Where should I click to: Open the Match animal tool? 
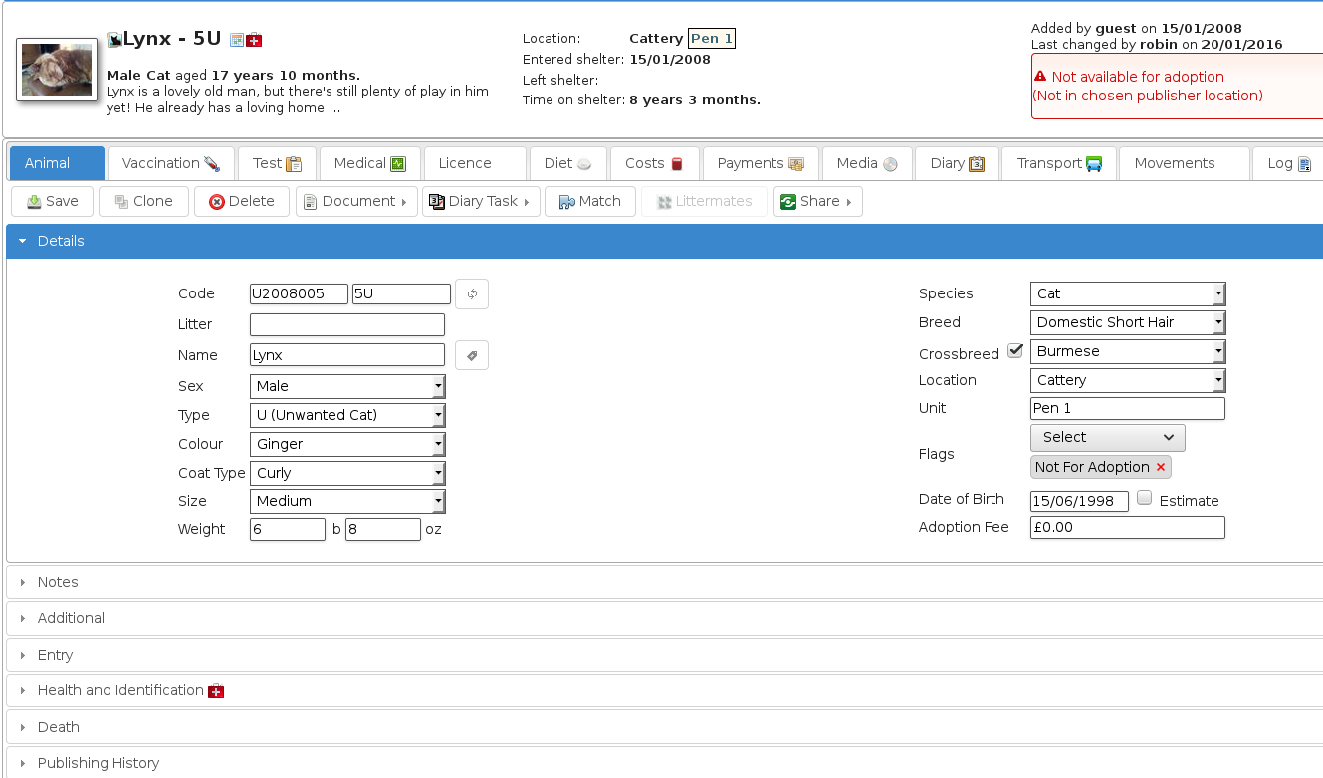point(589,201)
